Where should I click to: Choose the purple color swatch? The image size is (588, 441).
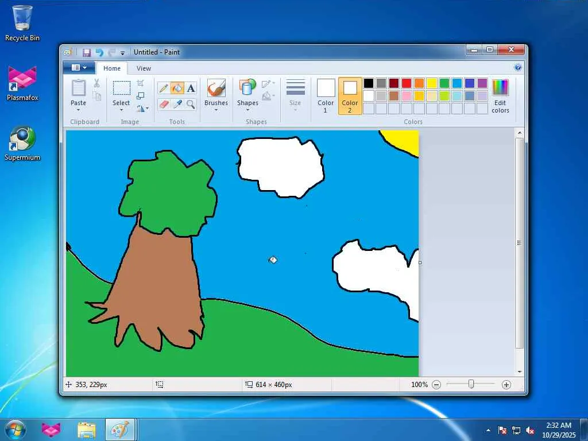click(x=482, y=83)
